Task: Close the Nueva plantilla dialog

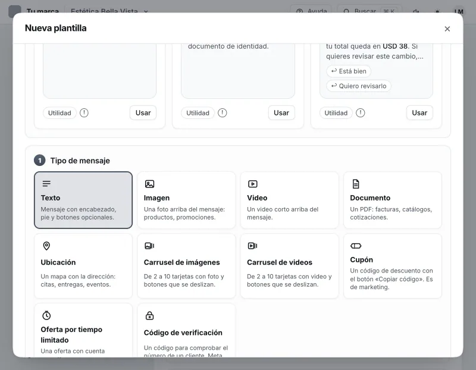Action: 447,29
